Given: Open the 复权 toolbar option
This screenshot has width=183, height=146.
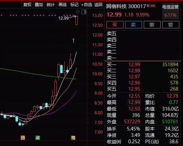Looking at the screenshot, I should pos(27,5).
